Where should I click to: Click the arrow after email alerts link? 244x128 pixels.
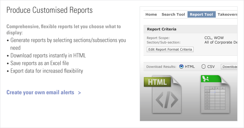(x=79, y=93)
